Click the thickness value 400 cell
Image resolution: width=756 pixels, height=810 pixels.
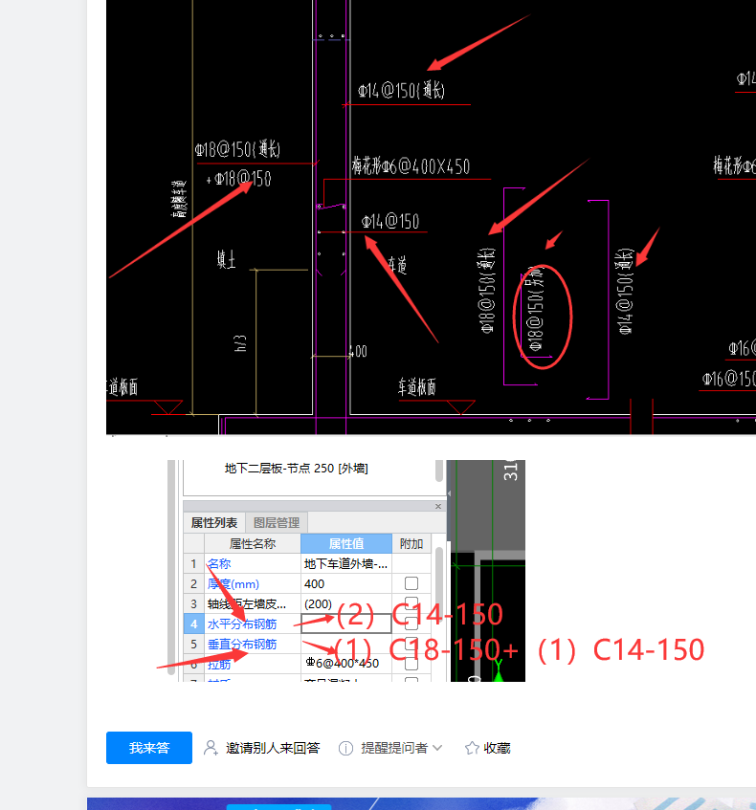point(345,583)
